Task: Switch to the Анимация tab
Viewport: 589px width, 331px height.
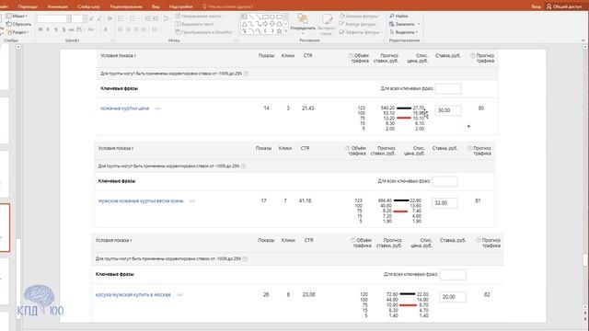Action: pyautogui.click(x=57, y=6)
